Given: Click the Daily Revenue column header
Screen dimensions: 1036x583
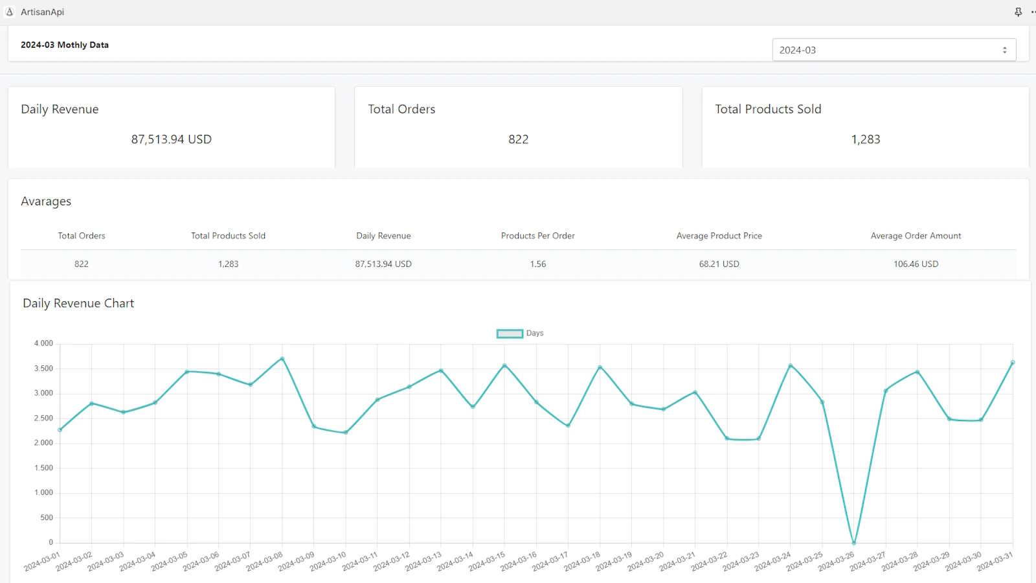Looking at the screenshot, I should (x=383, y=236).
